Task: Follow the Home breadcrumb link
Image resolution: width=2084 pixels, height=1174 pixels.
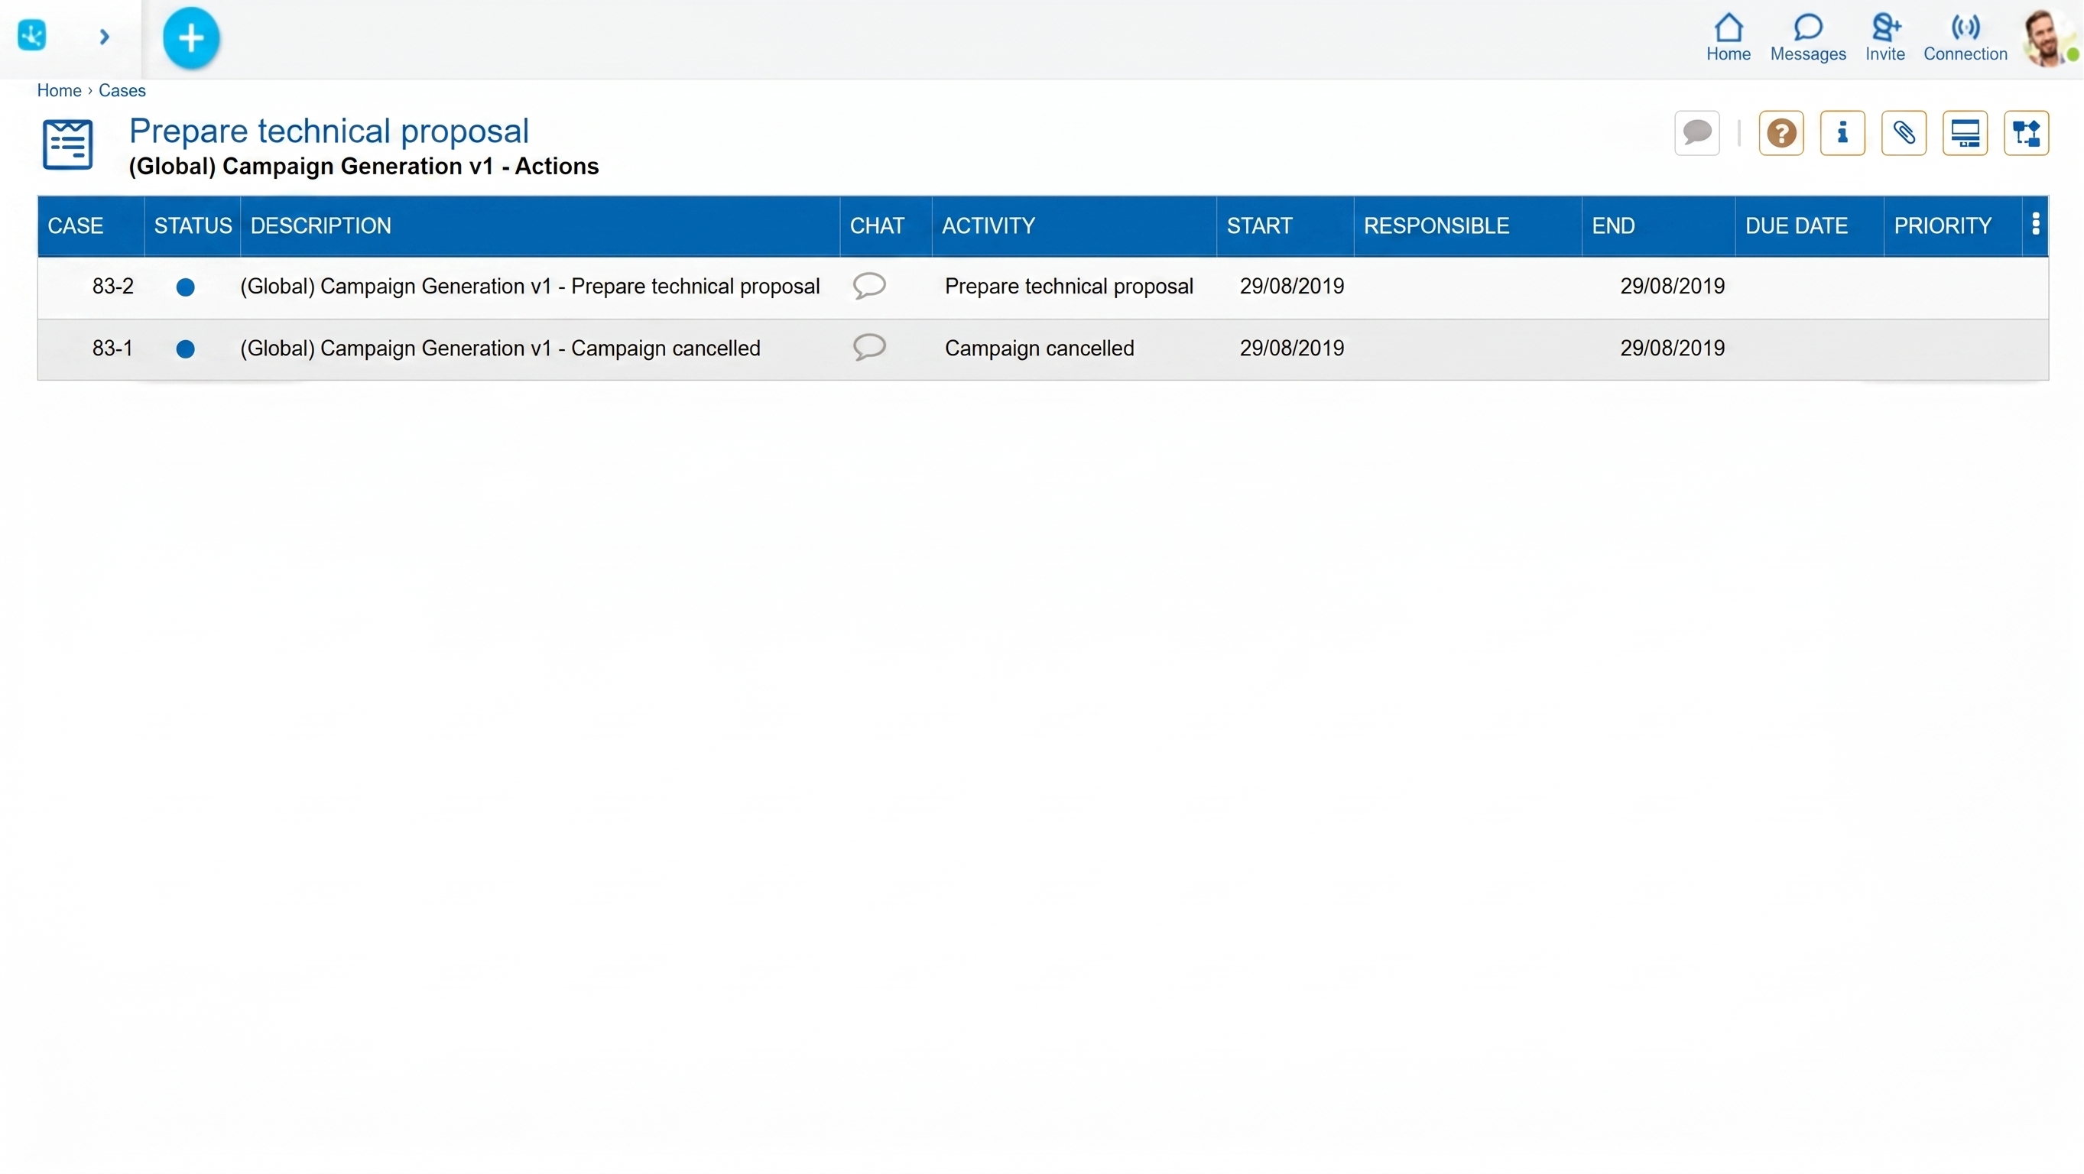Action: (x=59, y=91)
